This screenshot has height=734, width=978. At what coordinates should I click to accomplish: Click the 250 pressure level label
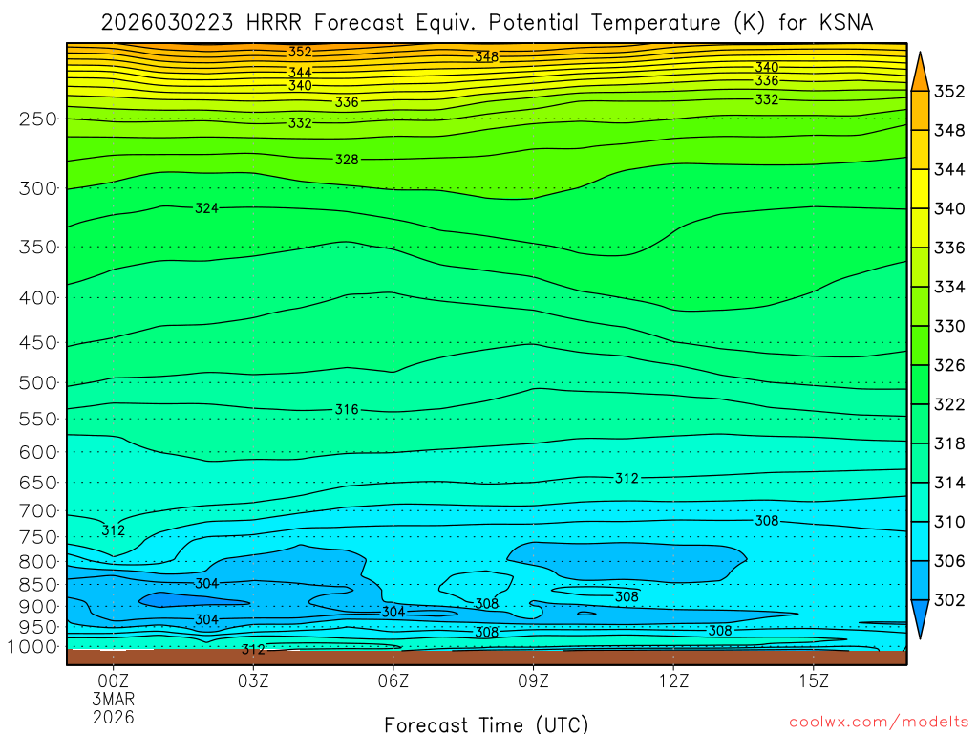tap(38, 119)
